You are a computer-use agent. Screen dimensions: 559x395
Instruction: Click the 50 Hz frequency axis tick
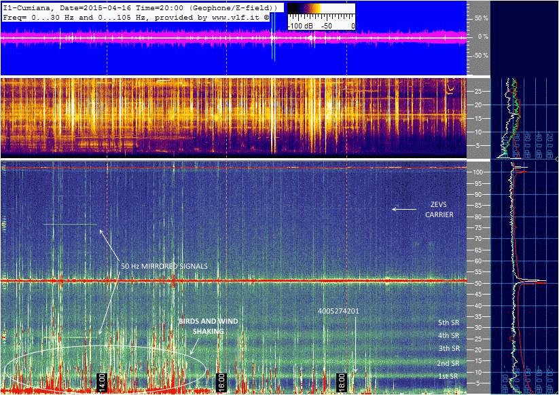(x=477, y=283)
